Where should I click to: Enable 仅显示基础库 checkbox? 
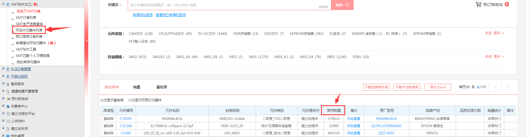(x=102, y=100)
